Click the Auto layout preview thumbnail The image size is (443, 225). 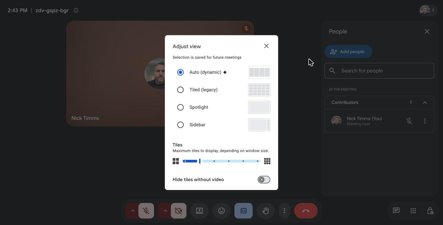click(259, 72)
